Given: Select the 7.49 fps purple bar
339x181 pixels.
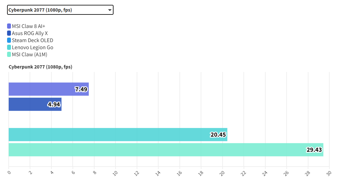Looking at the screenshot, I should pyautogui.click(x=42, y=89).
